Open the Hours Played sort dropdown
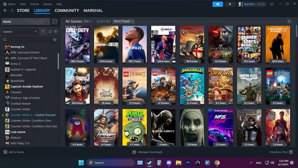 123,21
